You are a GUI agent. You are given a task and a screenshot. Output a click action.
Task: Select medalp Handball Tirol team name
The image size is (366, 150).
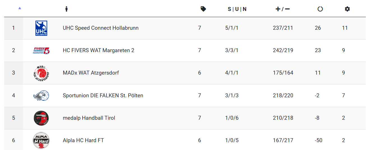coord(89,118)
